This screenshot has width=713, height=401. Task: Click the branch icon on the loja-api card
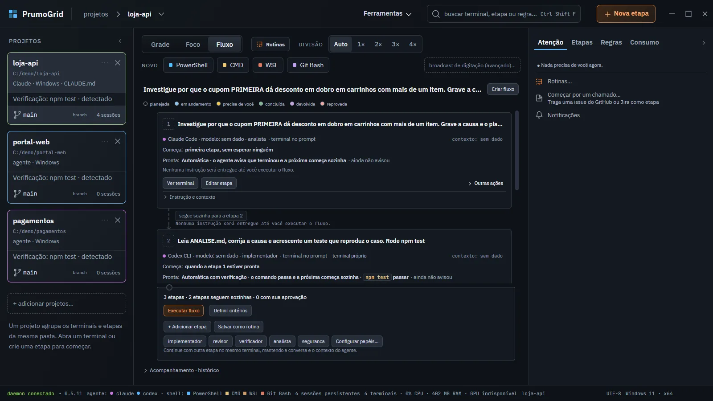[17, 115]
